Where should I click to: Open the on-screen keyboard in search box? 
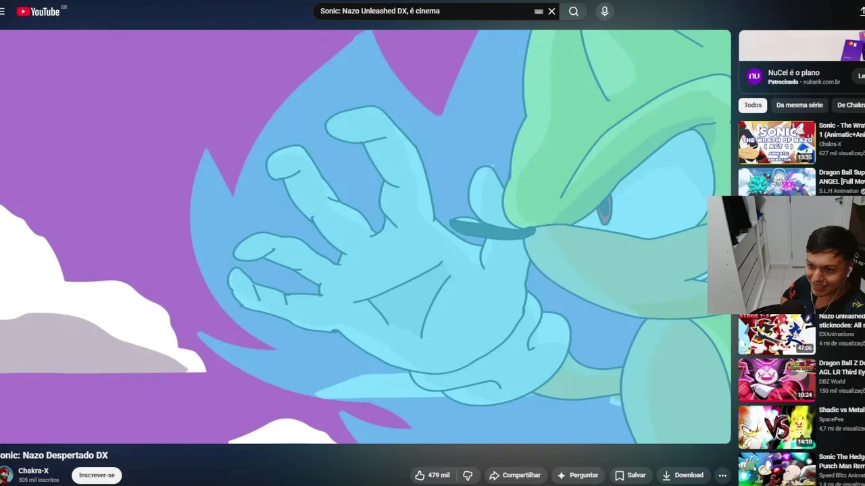(x=539, y=11)
